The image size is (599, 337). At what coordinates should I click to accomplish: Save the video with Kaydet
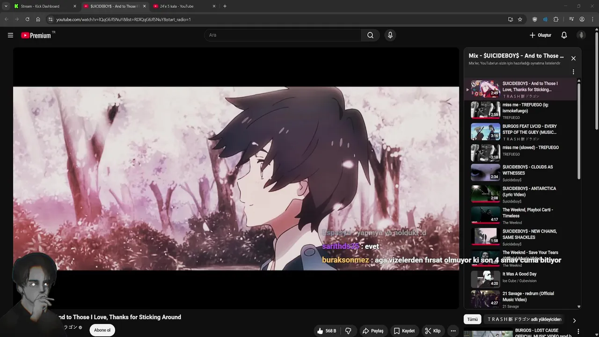(x=404, y=331)
